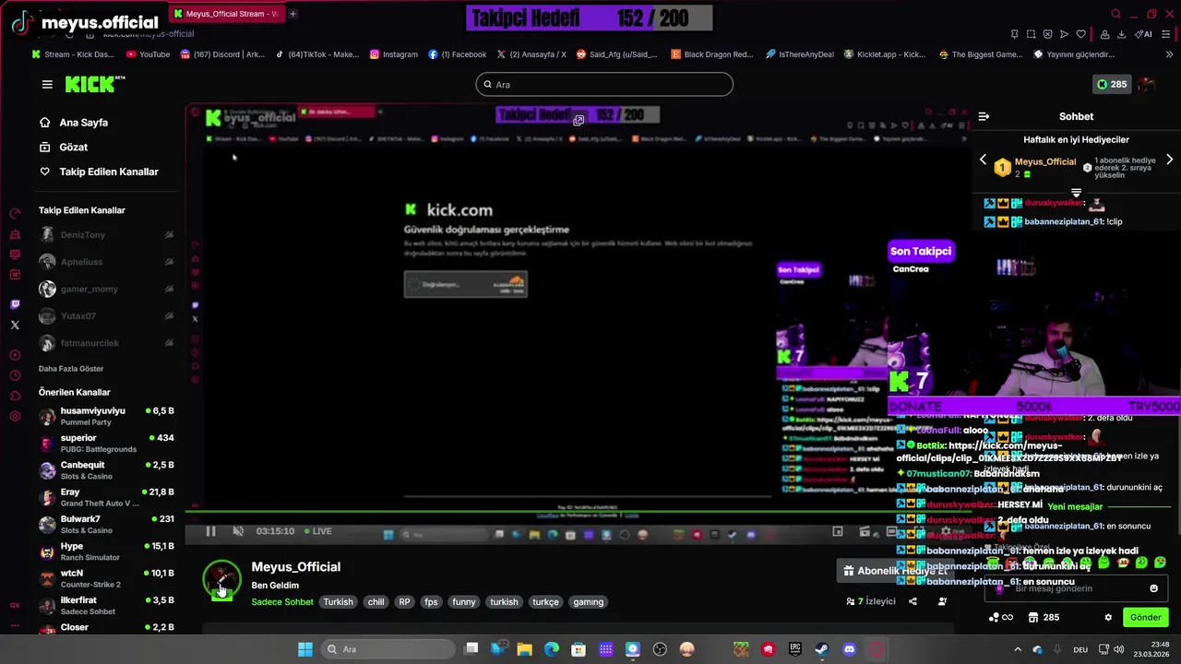Expand the list with Daha Fazla Göster
The height and width of the screenshot is (664, 1181).
(x=71, y=369)
